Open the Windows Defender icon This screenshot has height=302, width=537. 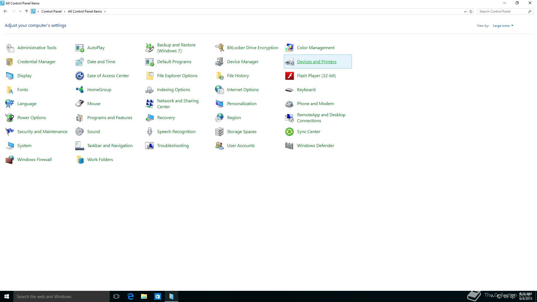pos(289,146)
